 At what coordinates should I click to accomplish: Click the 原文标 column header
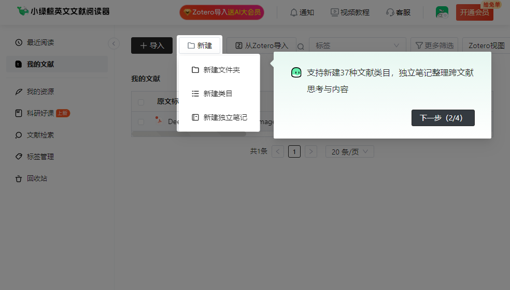[x=167, y=101]
